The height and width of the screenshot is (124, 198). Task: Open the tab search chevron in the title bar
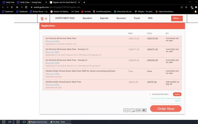tap(190, 2)
